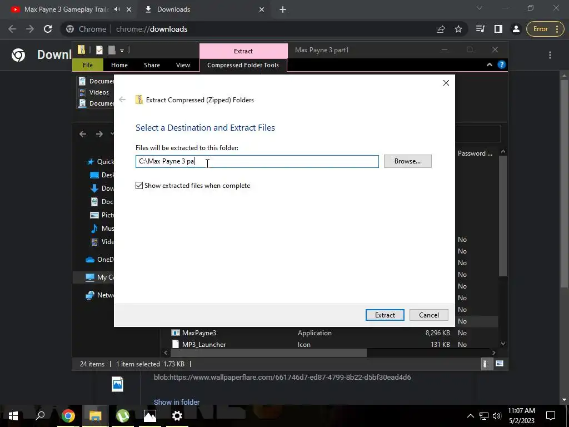The height and width of the screenshot is (427, 569).
Task: Open the quick access toolbar customize dropdown
Action: [122, 50]
